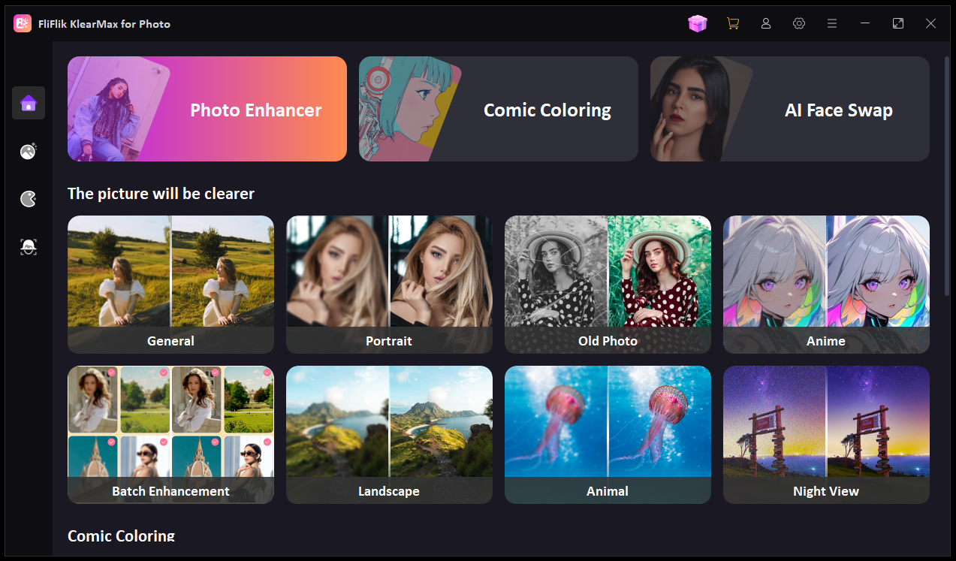Screen dimensions: 956x561
Task: Click the shopping cart icon
Action: pyautogui.click(x=733, y=23)
